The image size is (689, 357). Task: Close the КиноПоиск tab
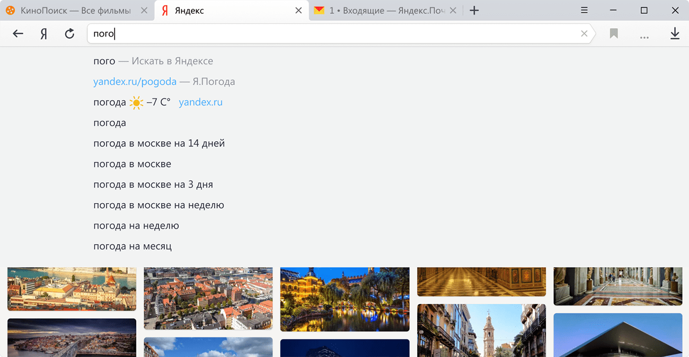pos(145,11)
